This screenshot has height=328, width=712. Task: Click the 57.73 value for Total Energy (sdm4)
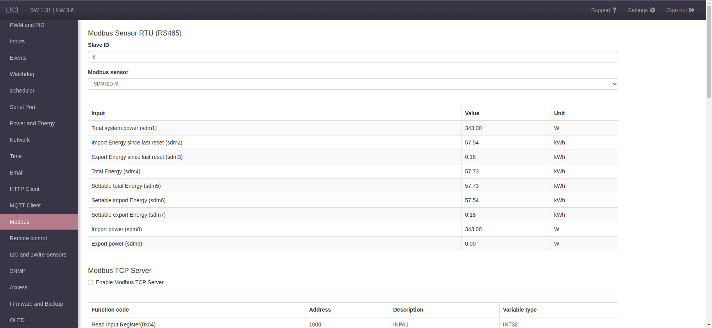tap(472, 171)
